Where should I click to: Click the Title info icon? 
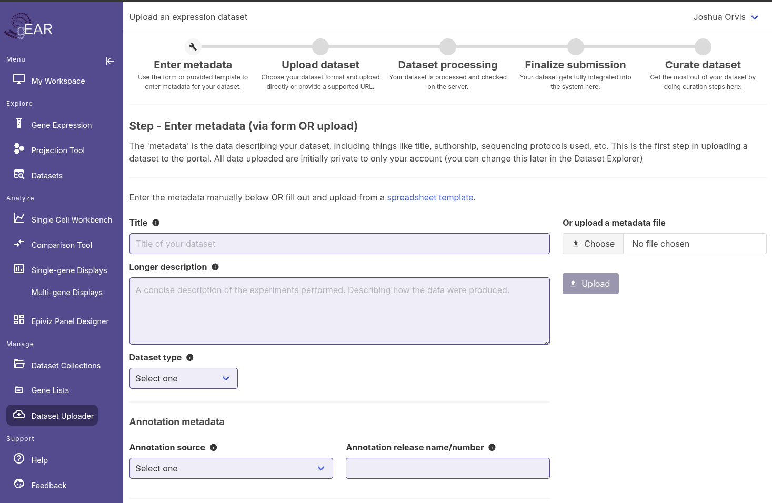coord(156,223)
